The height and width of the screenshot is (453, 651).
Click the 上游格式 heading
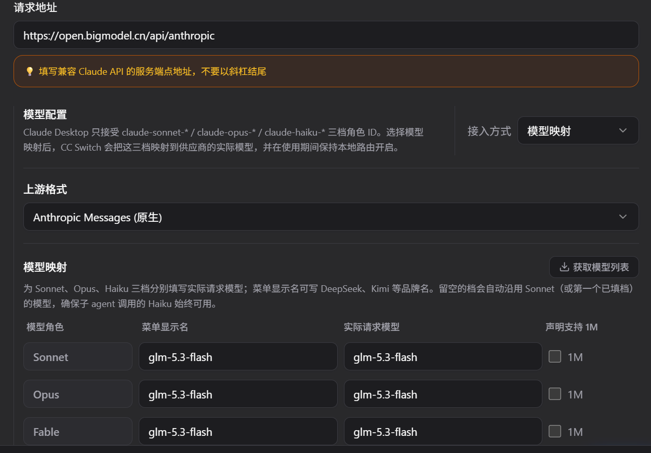pos(45,189)
